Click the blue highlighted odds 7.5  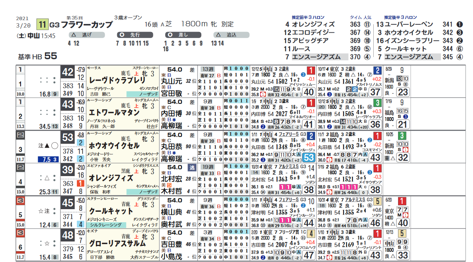[48, 160]
